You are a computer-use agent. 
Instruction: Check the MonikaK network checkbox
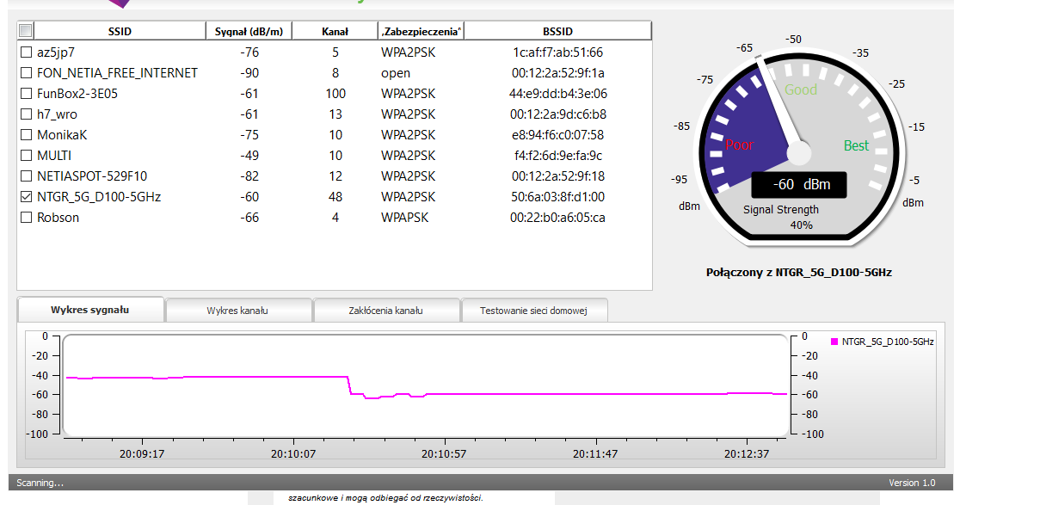tap(26, 135)
